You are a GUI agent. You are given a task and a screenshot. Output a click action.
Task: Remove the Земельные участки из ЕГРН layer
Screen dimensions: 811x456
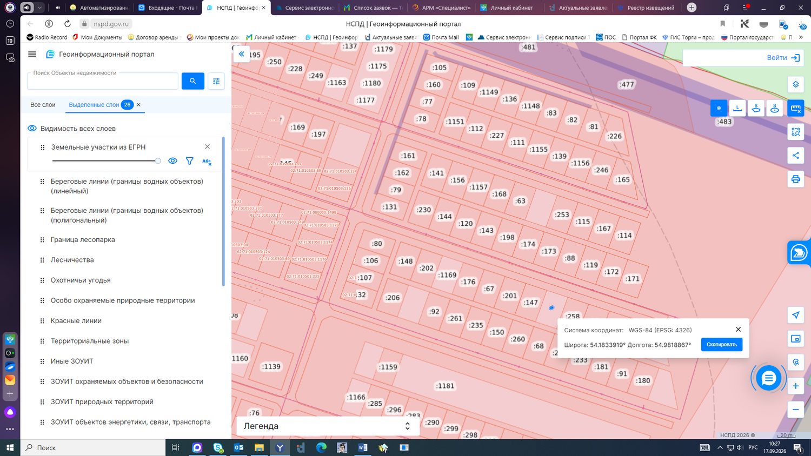(x=207, y=147)
